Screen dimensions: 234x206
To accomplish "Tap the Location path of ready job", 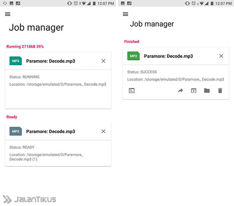I will [46, 157].
